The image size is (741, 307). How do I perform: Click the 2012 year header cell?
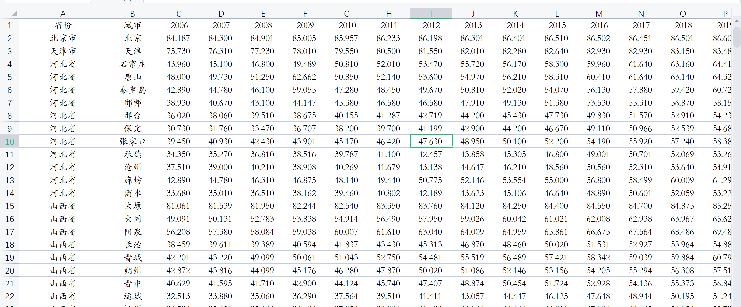[431, 25]
